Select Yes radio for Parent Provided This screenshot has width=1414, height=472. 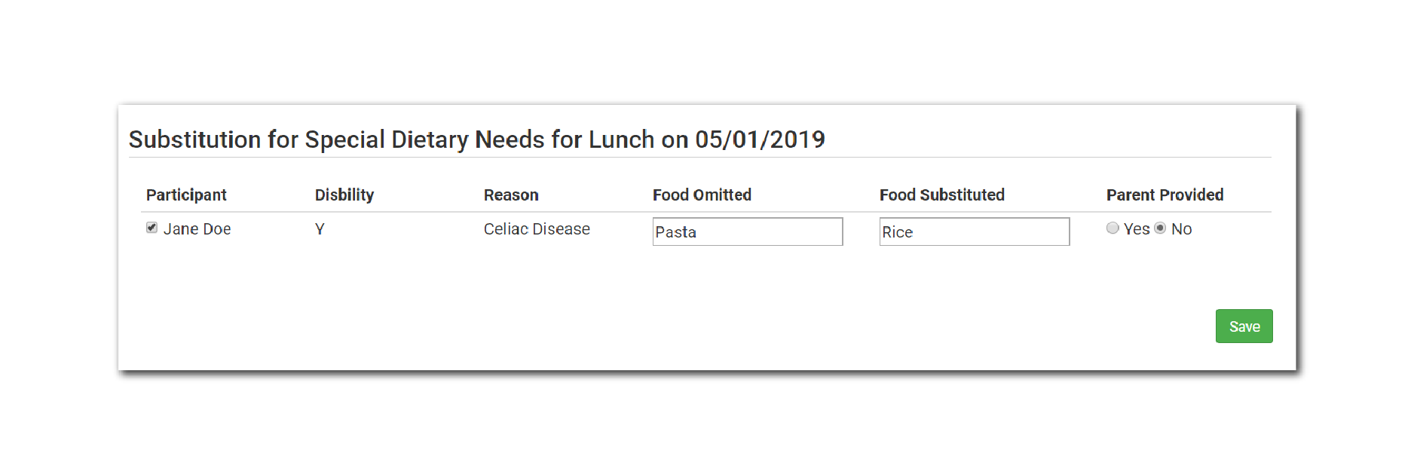pyautogui.click(x=1113, y=228)
